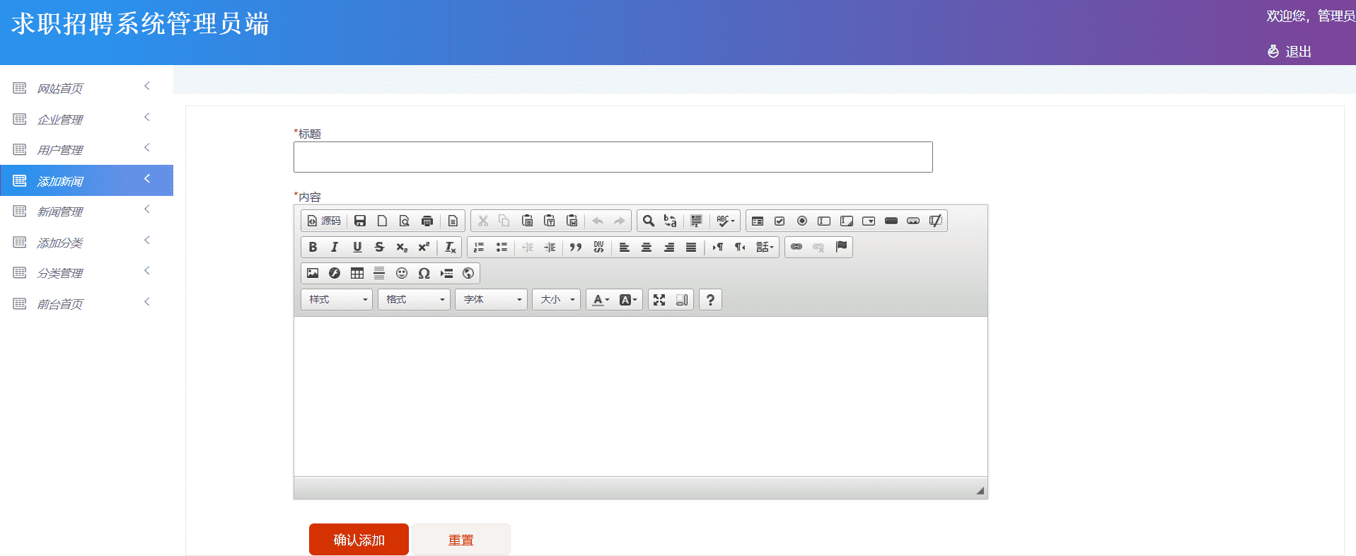Insert an image button form element

(913, 221)
